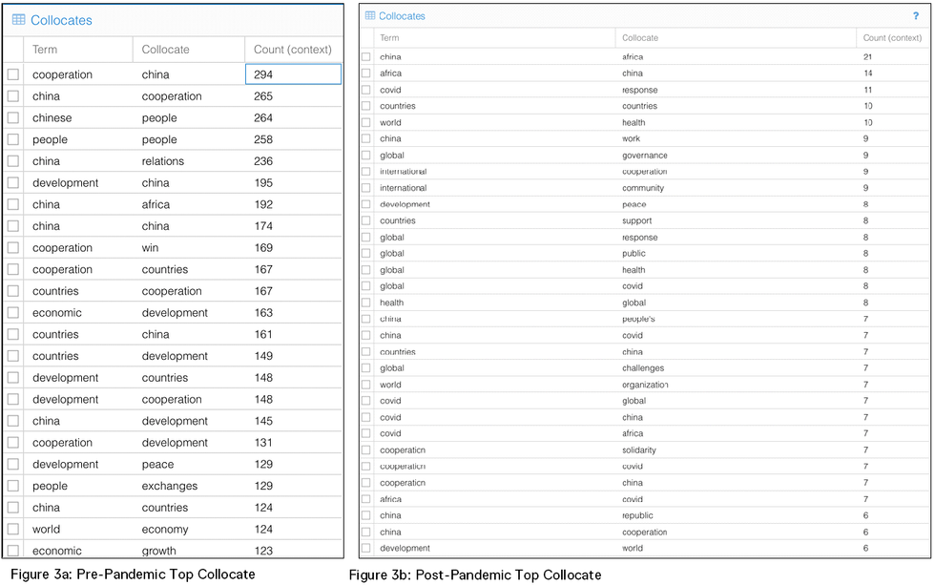
Task: Check the row for cooperation and china
Action: (x=13, y=74)
